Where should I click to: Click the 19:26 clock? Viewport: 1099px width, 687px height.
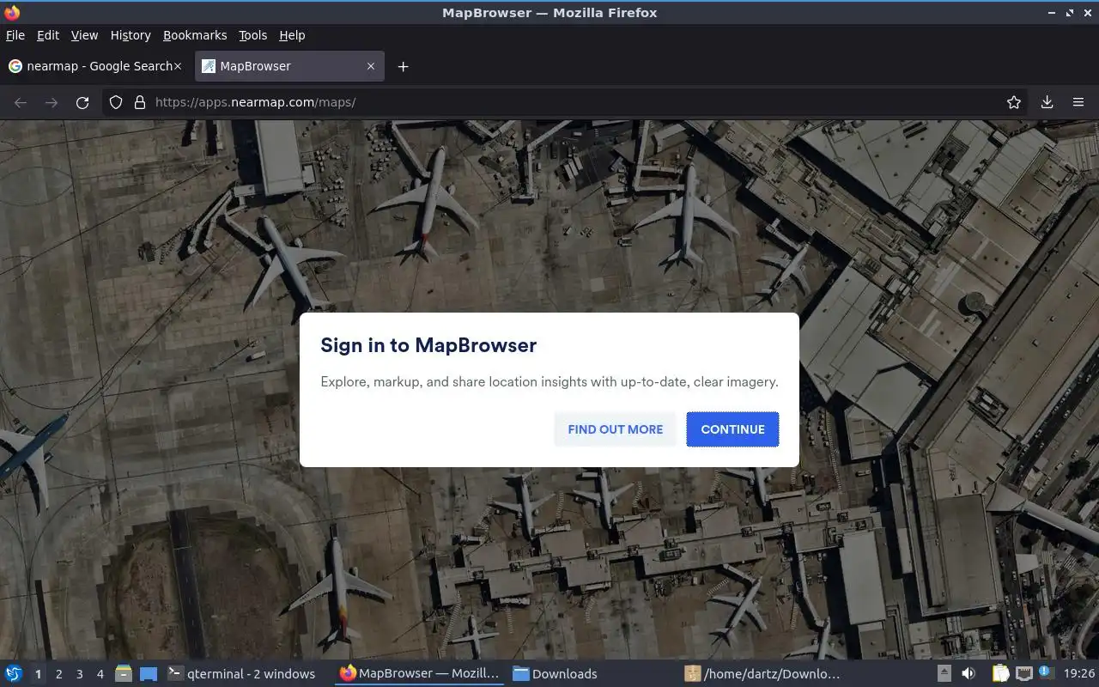(1079, 674)
